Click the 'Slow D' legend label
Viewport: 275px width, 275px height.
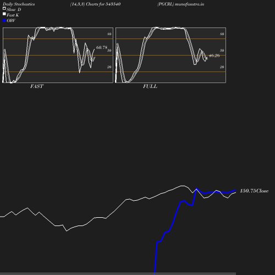(14, 9)
